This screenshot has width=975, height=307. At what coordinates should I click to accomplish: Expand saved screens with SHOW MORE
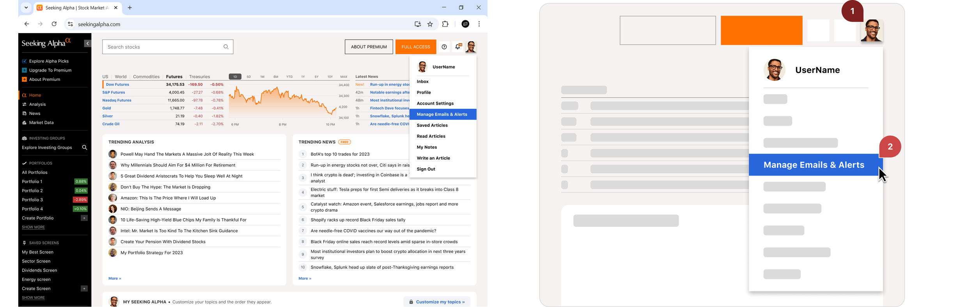click(33, 298)
